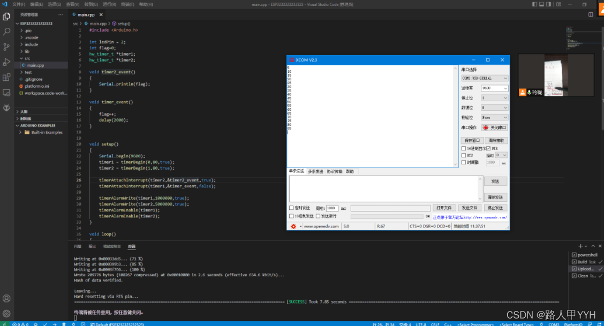Image resolution: width=604 pixels, height=326 pixels.
Task: Click the 发送 send button
Action: click(x=495, y=181)
